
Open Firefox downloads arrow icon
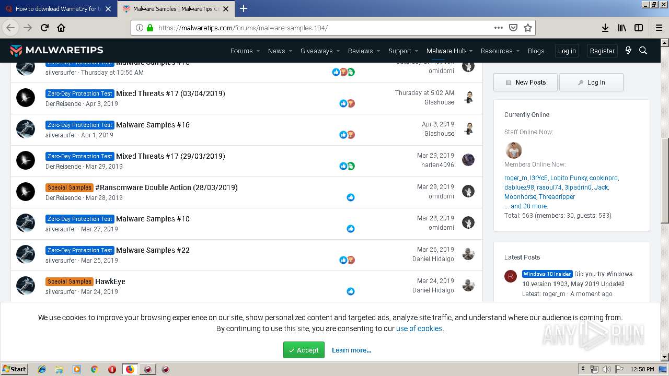[x=605, y=28]
